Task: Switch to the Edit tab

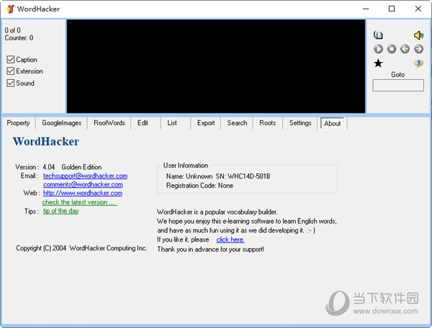Action: pos(143,123)
